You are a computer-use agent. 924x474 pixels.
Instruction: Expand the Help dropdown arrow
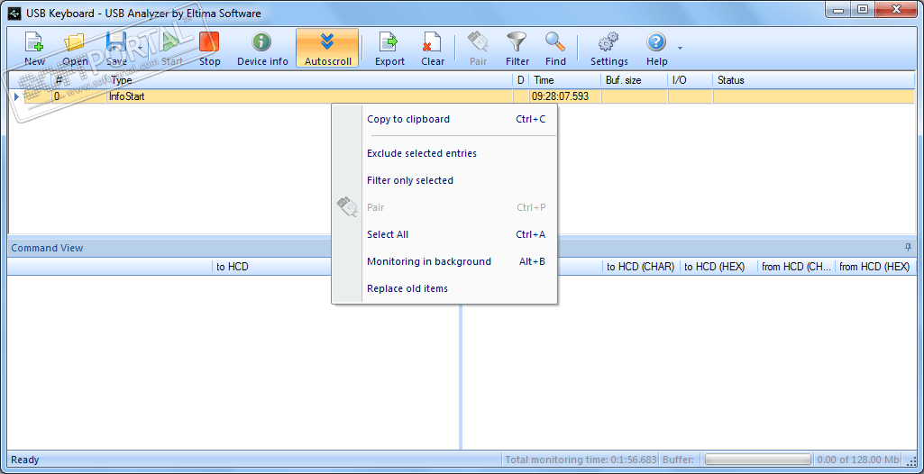680,49
